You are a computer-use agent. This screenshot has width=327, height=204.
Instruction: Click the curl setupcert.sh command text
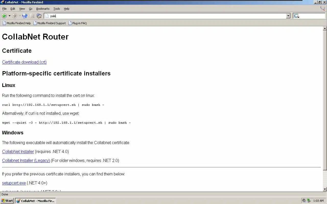click(x=53, y=105)
